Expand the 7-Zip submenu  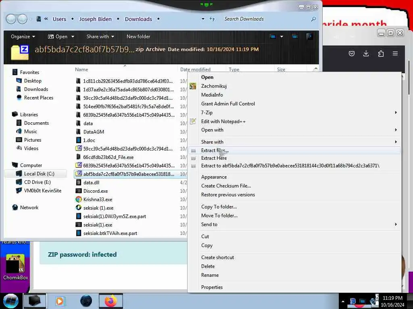pos(294,113)
